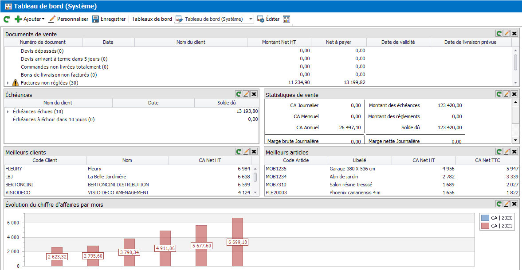
Task: Expand the Échéances échues group
Action: (x=8, y=112)
